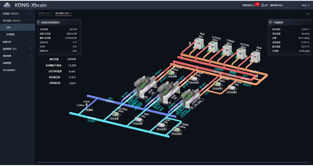Select the 2# chilled water pump (2#冷冻泵)
Screen dimensions: 313x166
point(138,119)
